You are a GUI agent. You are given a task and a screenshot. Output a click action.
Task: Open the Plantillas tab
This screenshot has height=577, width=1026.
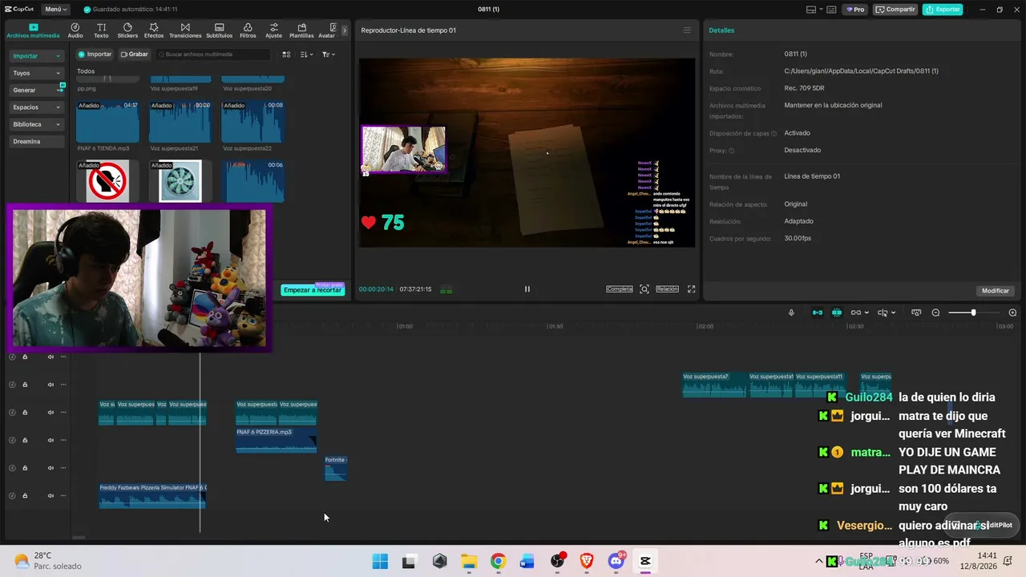point(301,30)
